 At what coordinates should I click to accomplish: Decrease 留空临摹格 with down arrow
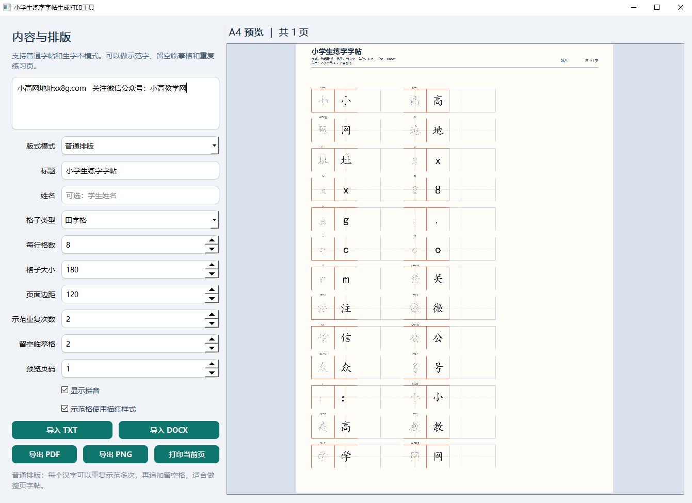(212, 348)
